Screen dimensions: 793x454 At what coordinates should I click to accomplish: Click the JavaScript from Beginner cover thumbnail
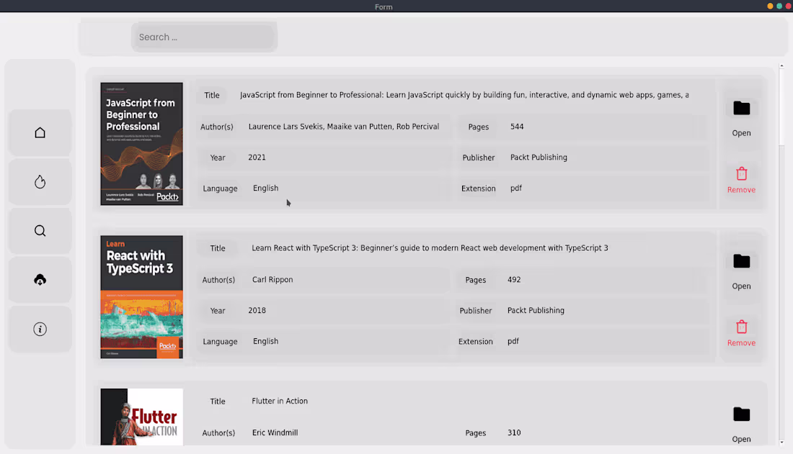[141, 143]
